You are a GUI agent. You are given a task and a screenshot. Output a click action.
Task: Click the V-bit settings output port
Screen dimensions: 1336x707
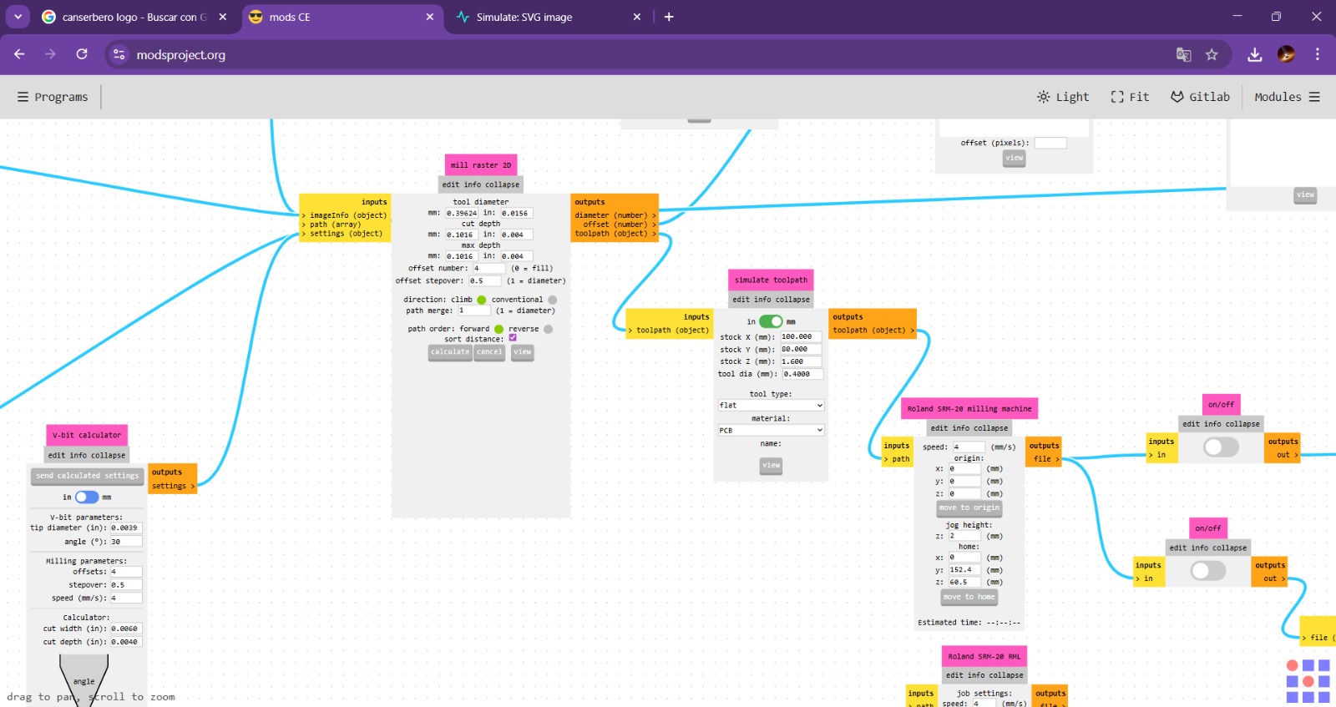(173, 486)
